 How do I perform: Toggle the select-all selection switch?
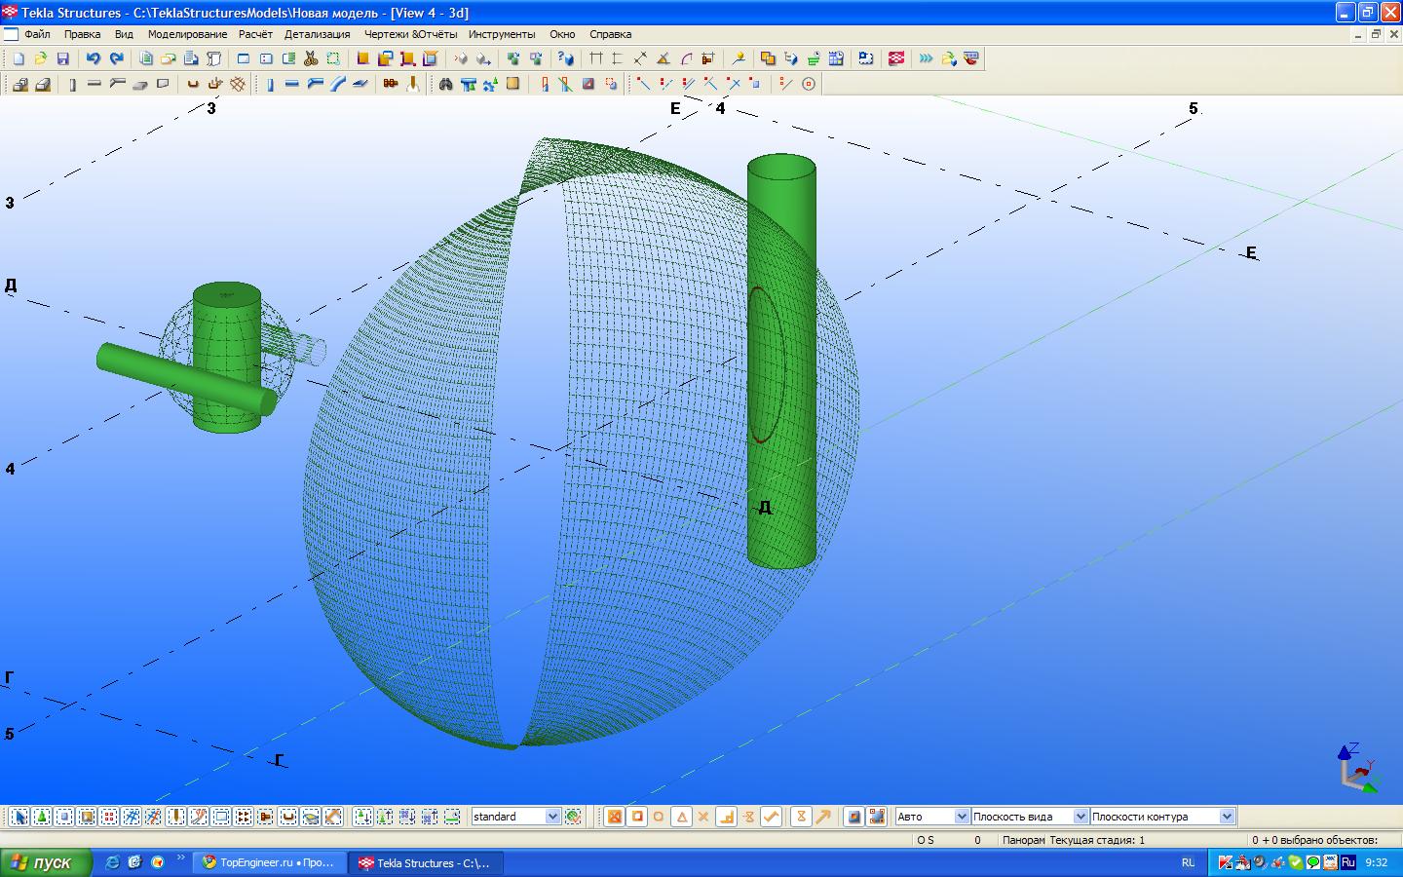(19, 817)
